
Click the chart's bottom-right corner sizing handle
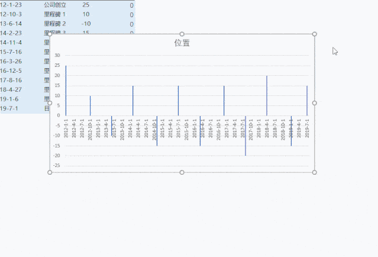314,172
